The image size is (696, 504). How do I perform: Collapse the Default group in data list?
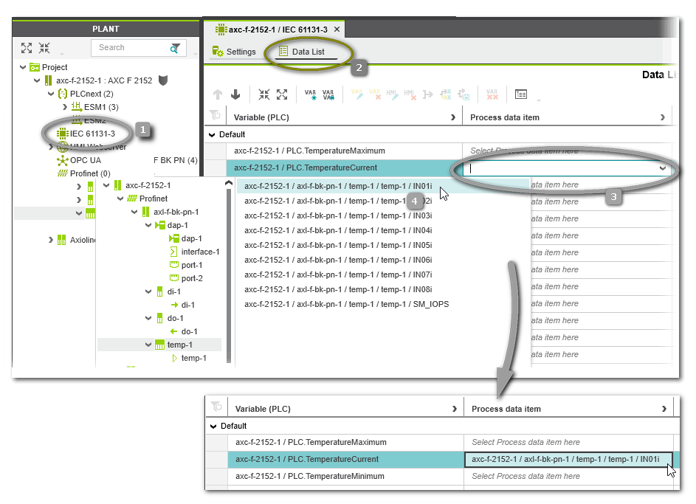pos(213,135)
